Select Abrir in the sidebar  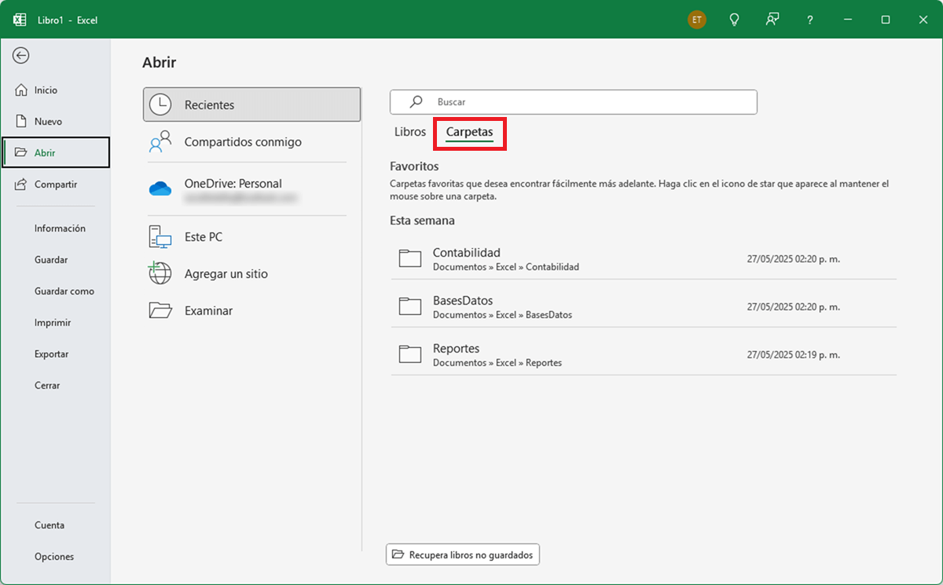pyautogui.click(x=55, y=152)
